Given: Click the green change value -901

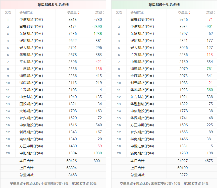Looking at the screenshot, I should 209,27.
